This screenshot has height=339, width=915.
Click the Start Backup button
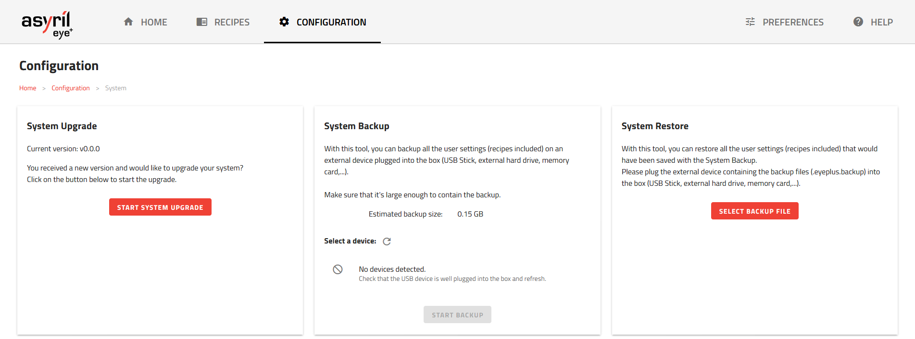tap(457, 315)
